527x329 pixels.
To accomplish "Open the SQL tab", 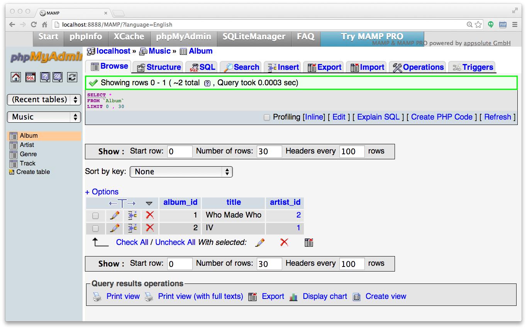I will (x=202, y=67).
